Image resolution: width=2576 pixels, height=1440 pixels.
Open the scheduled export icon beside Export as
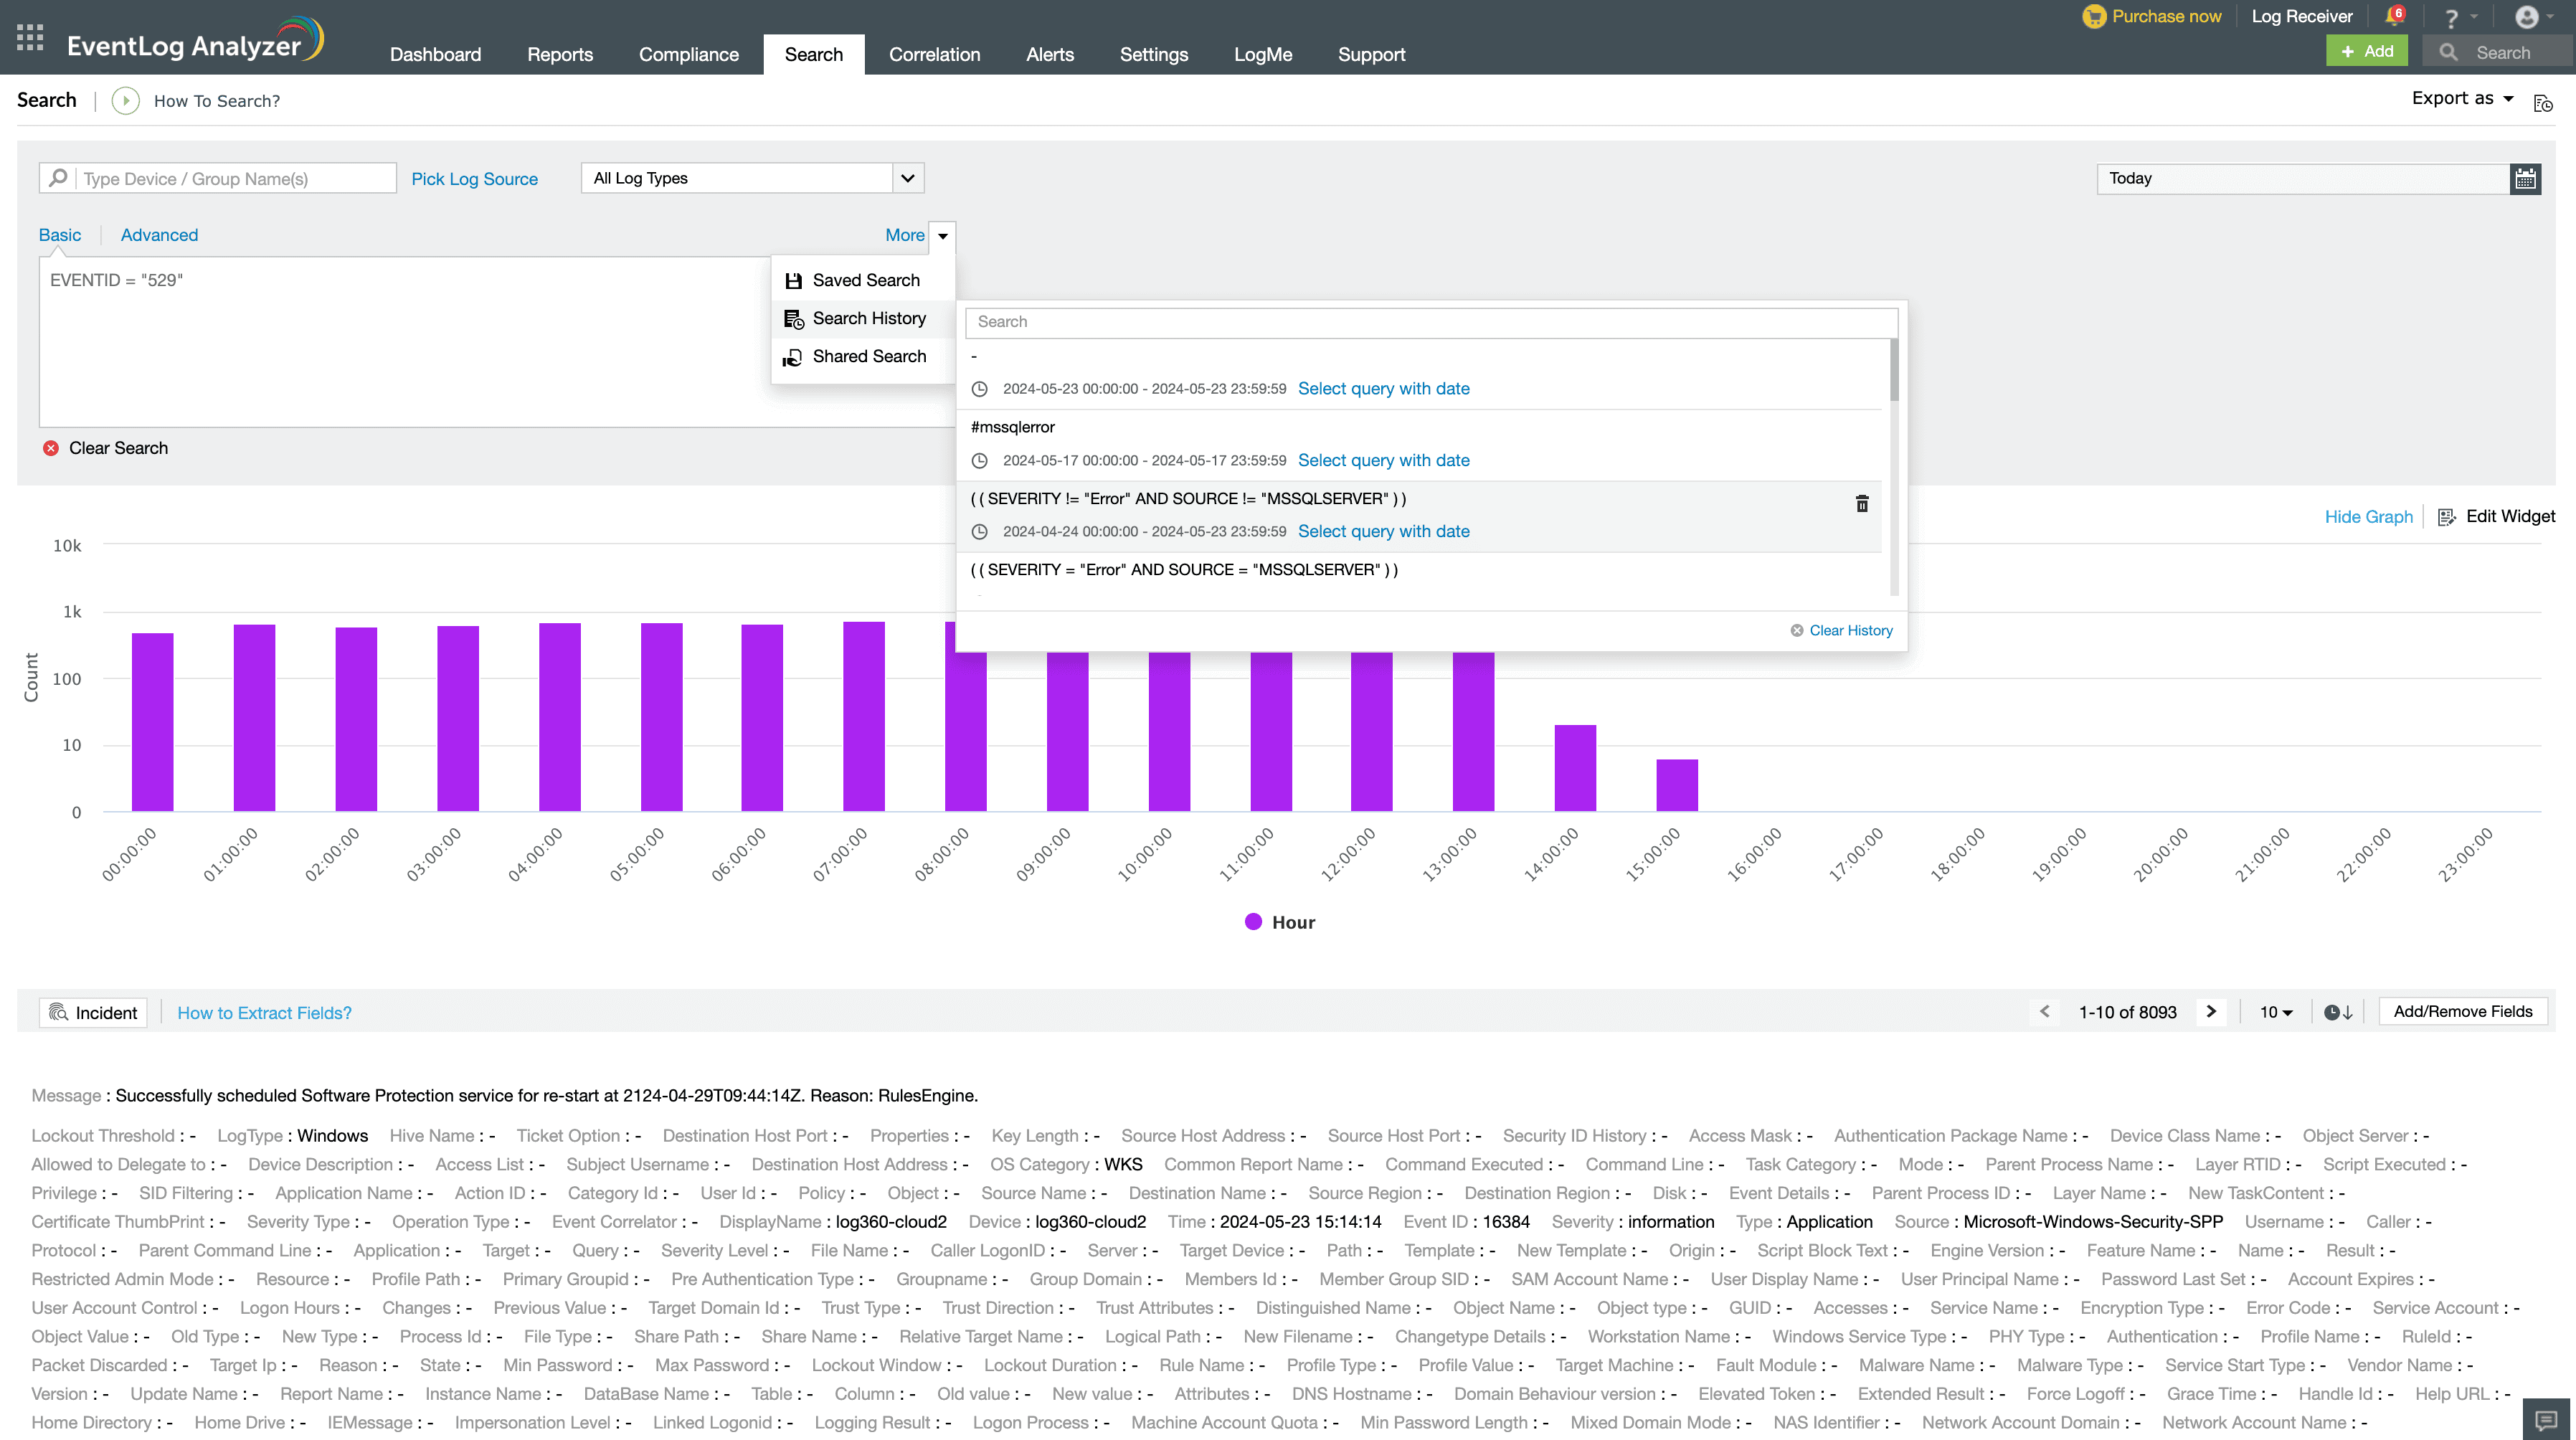click(x=2543, y=102)
